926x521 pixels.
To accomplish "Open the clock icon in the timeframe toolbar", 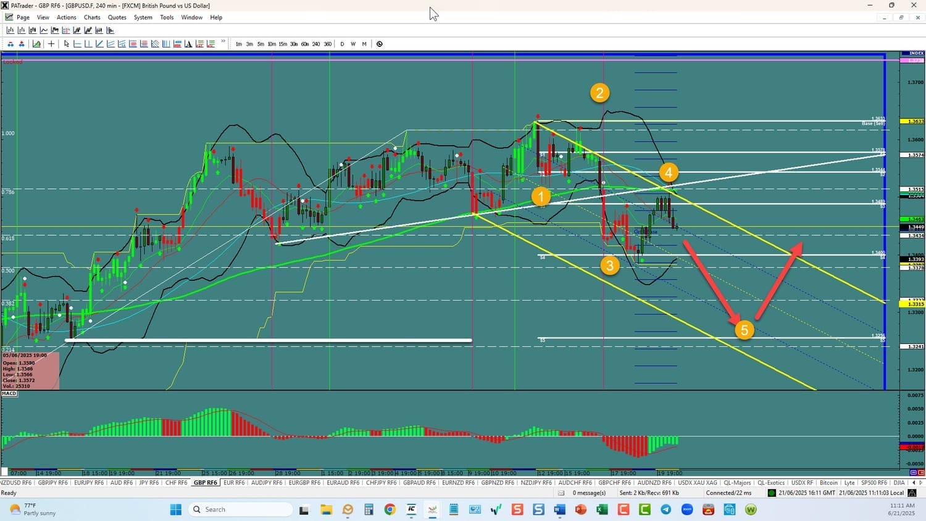I will click(x=379, y=44).
